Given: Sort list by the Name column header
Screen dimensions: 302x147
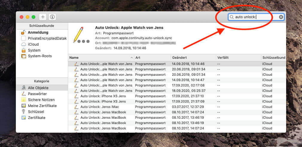Looking at the screenshot, I should pos(99,58).
